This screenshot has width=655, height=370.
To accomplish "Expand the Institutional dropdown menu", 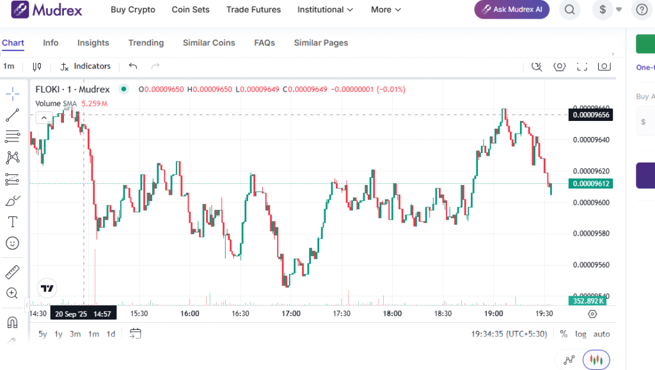I will point(325,10).
